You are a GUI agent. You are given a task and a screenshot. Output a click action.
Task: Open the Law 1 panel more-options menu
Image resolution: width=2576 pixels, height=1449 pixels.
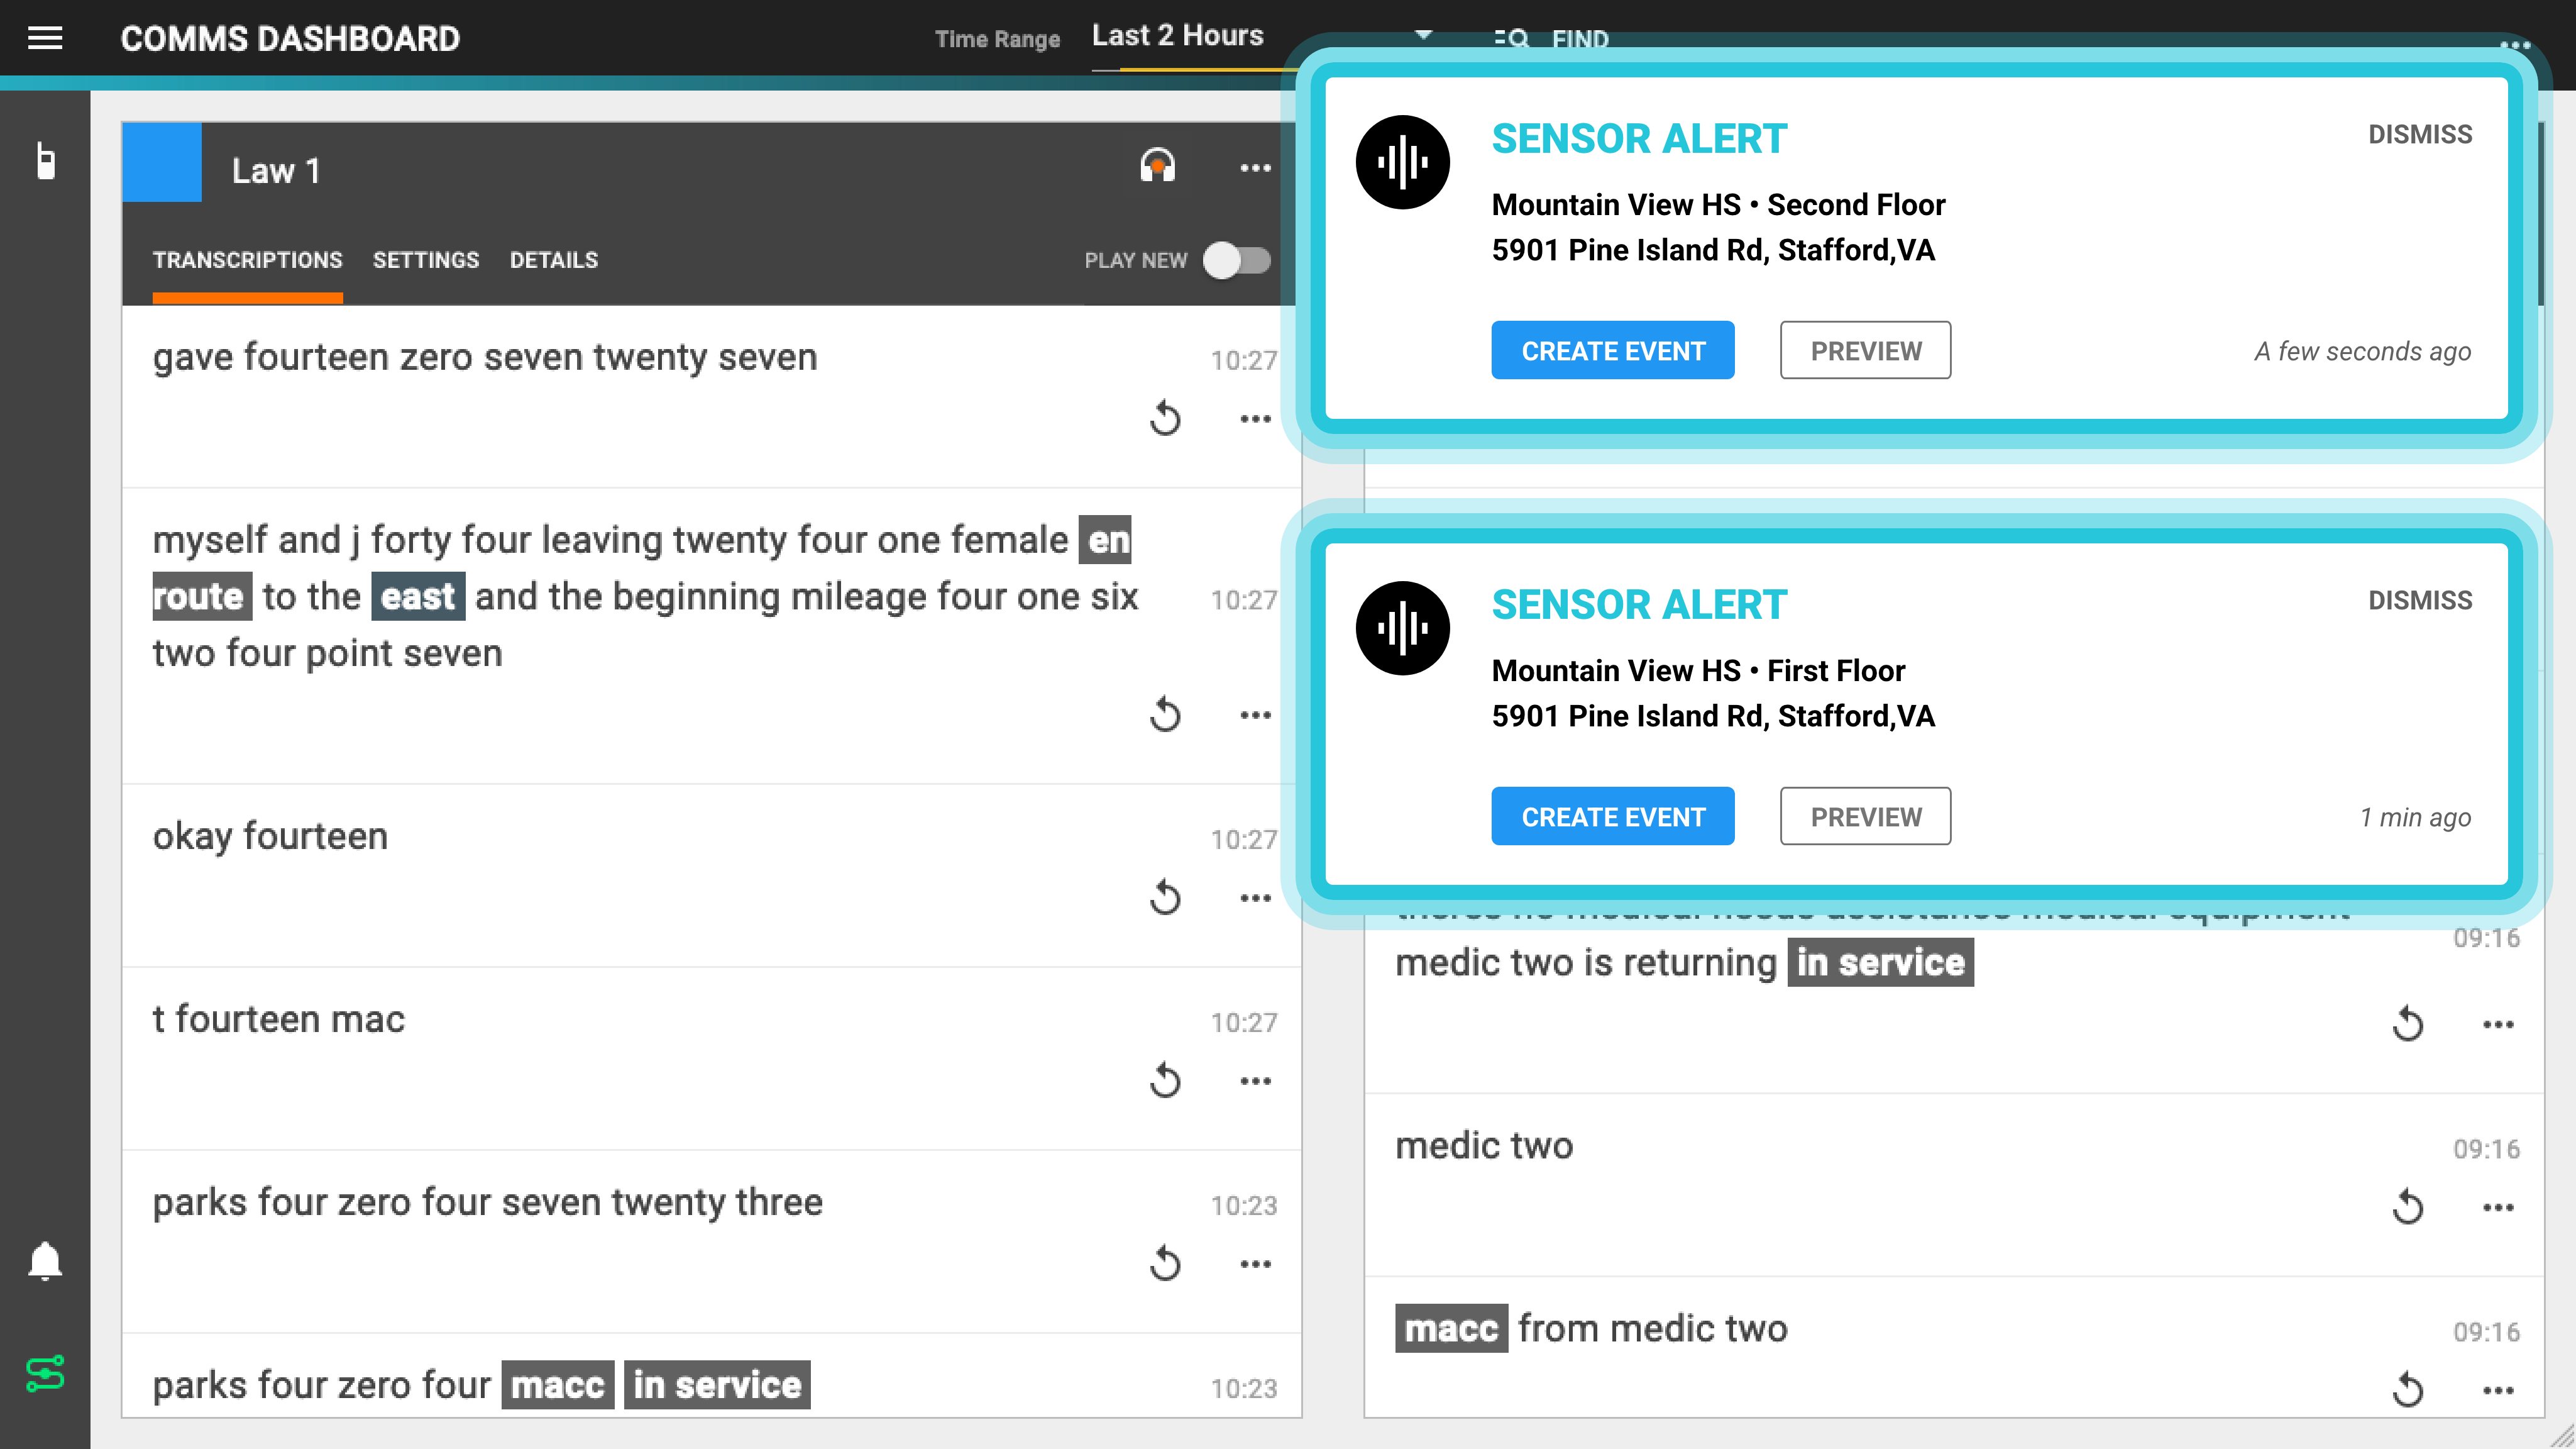[x=1255, y=168]
